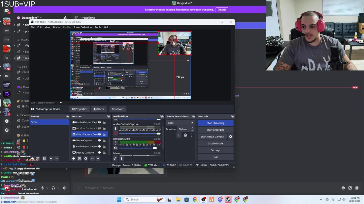The height and width of the screenshot is (204, 364).
Task: Remove selected source with trash icon
Action: click(79, 159)
